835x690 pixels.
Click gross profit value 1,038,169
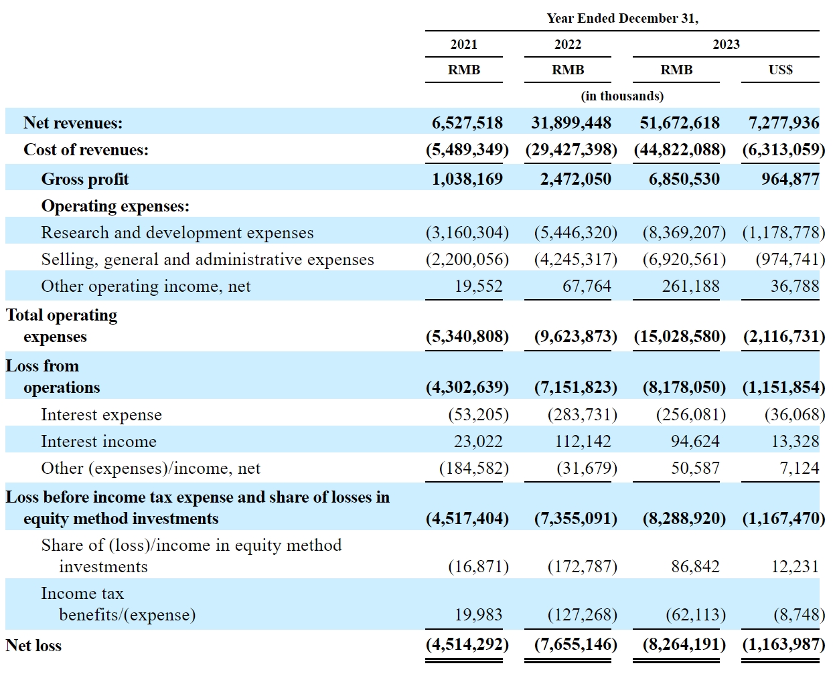[x=467, y=179]
